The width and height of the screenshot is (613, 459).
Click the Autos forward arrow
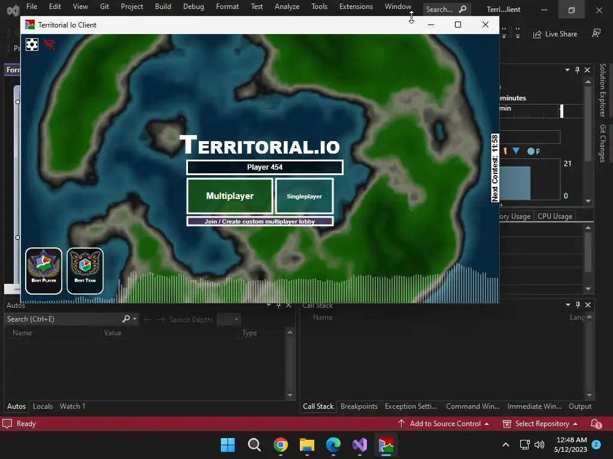(161, 320)
